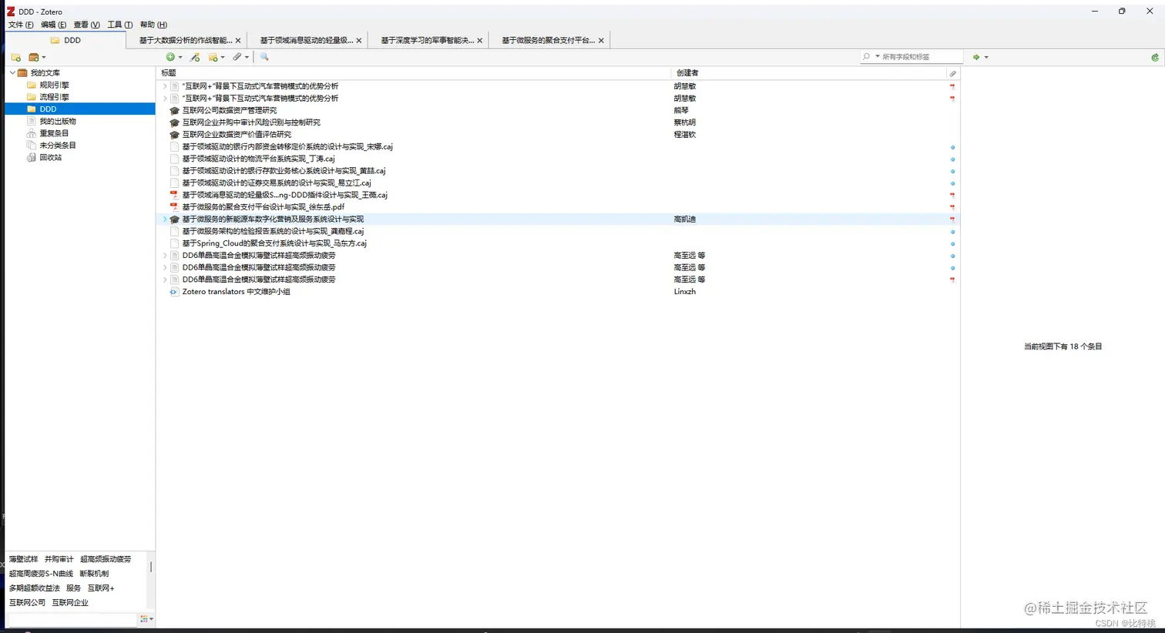Open the New Library dropdown button
1165x633 pixels.
pyautogui.click(x=37, y=58)
